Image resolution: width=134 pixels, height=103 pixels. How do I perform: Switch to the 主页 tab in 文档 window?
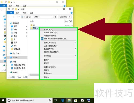pos(17,13)
